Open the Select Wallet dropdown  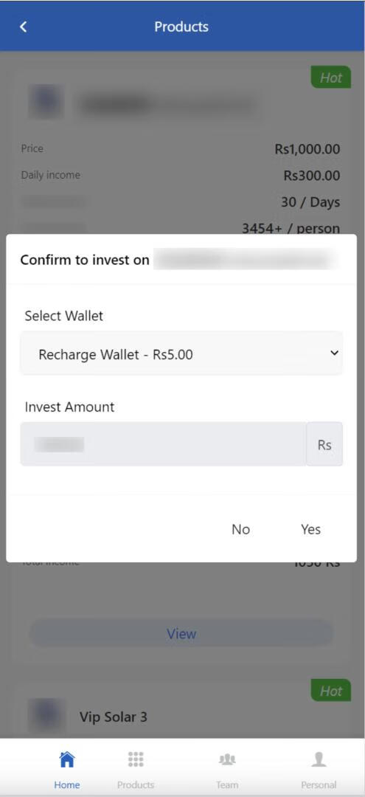pyautogui.click(x=181, y=353)
